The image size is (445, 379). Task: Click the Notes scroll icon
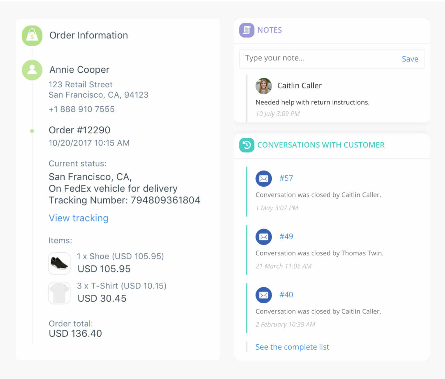point(246,30)
